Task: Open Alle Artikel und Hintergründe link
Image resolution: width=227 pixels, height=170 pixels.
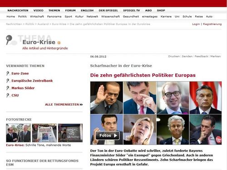Action: [x=45, y=48]
